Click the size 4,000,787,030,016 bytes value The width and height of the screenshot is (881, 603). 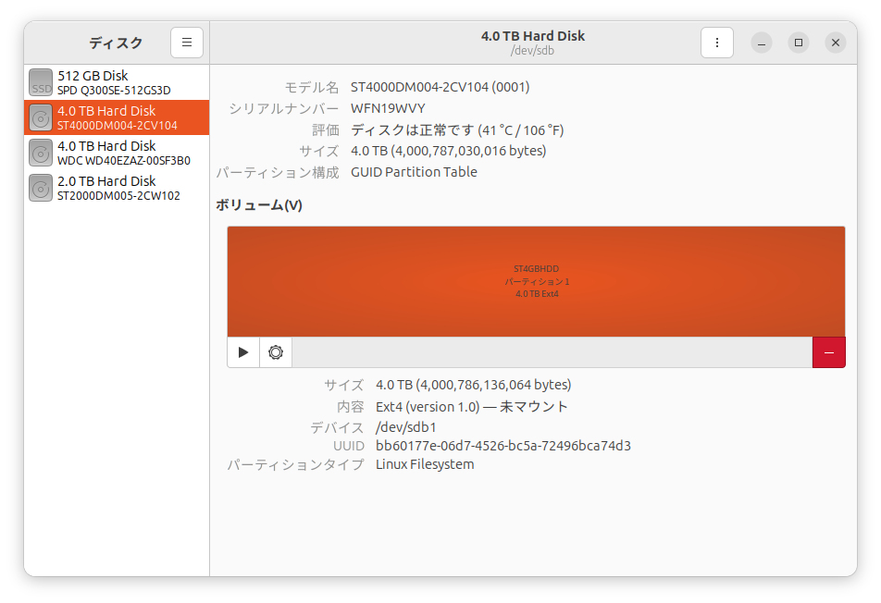pos(448,151)
